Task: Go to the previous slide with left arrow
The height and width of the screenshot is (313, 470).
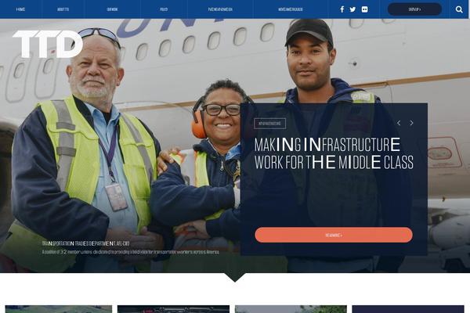Action: (399, 123)
